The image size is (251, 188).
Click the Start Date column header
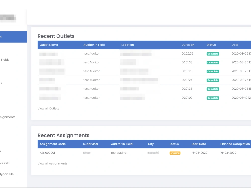(x=199, y=144)
